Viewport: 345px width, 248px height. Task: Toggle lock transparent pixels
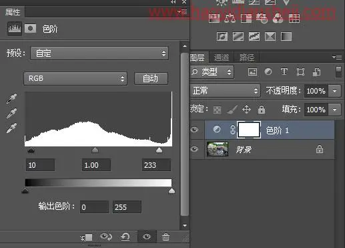[217, 110]
